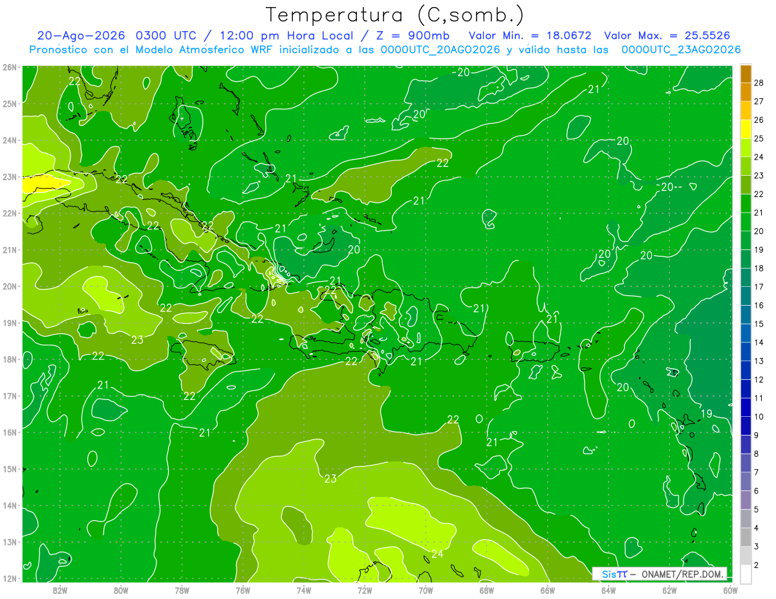The image size is (776, 599).
Task: Click the 80W longitude axis label
Action: pyautogui.click(x=121, y=590)
